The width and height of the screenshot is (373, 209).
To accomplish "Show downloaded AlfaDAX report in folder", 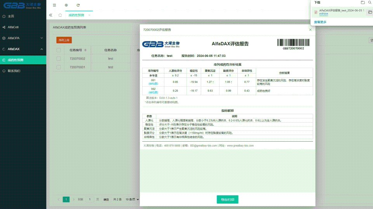I will point(370,12).
